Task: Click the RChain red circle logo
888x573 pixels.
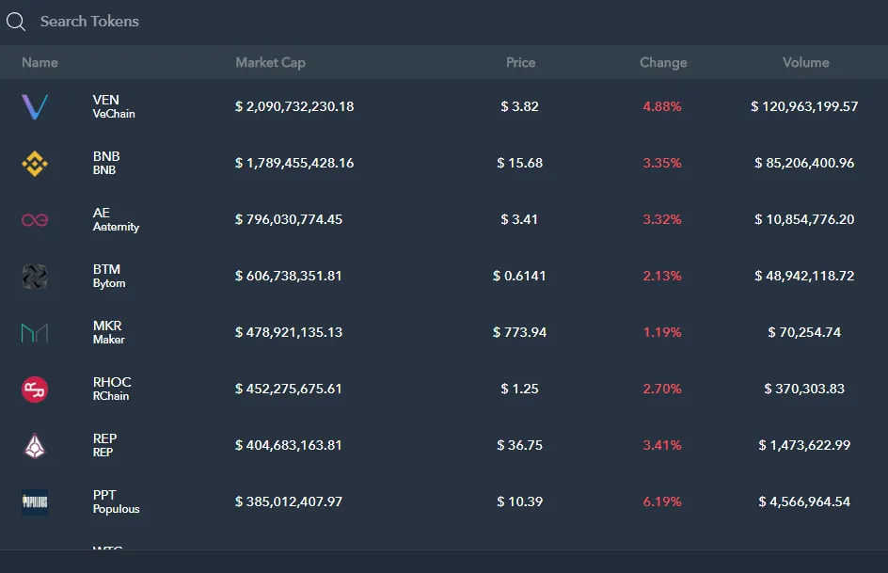Action: (x=35, y=390)
